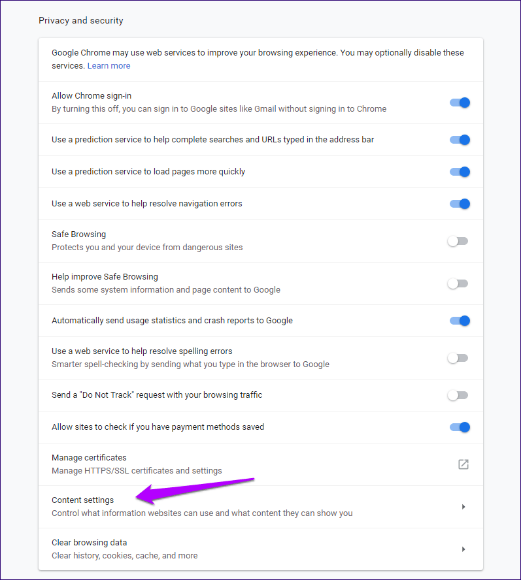This screenshot has height=580, width=521.
Task: Toggle Allow Chrome sign-in switch
Action: [x=460, y=103]
